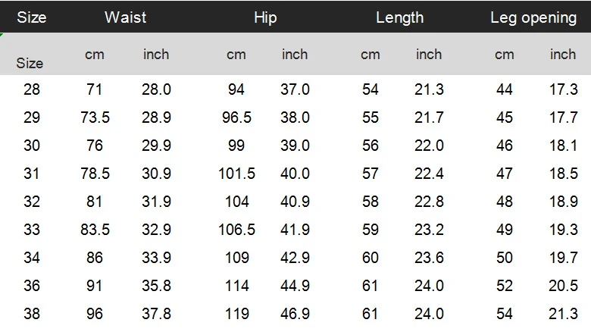Click leg opening 46 cm cell
Screen dimensions: 591x332
pos(505,146)
